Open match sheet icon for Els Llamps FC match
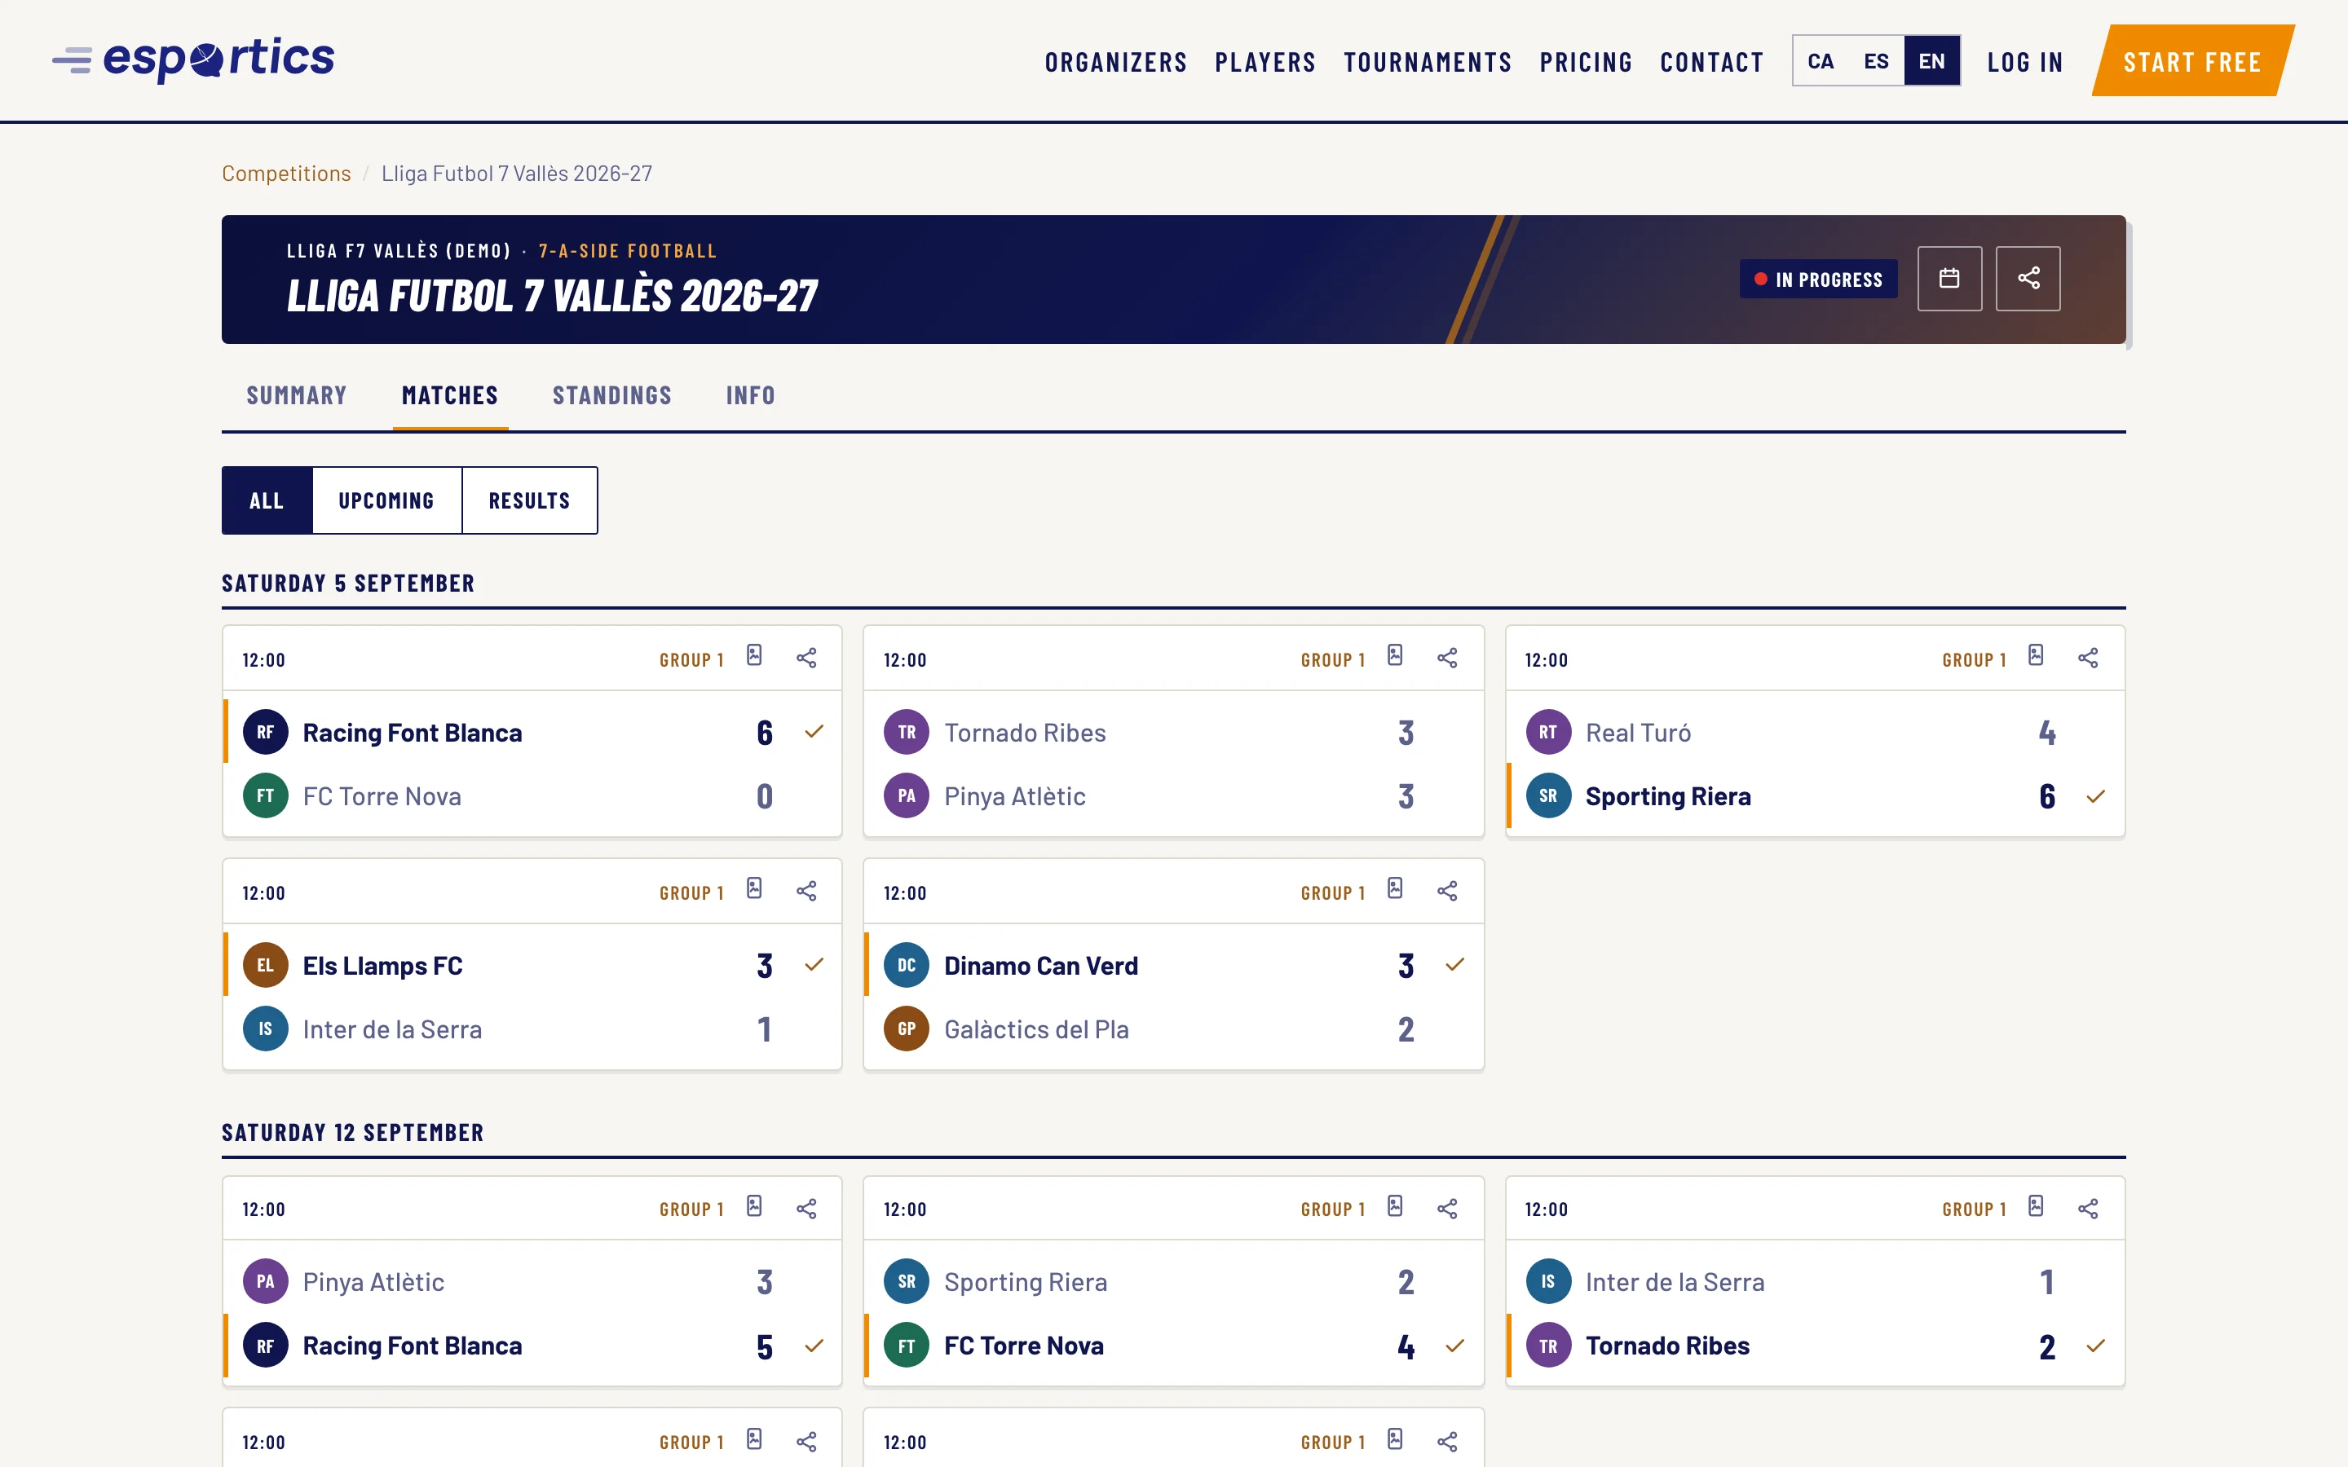Screen dimensions: 2348x1467 click(x=754, y=888)
